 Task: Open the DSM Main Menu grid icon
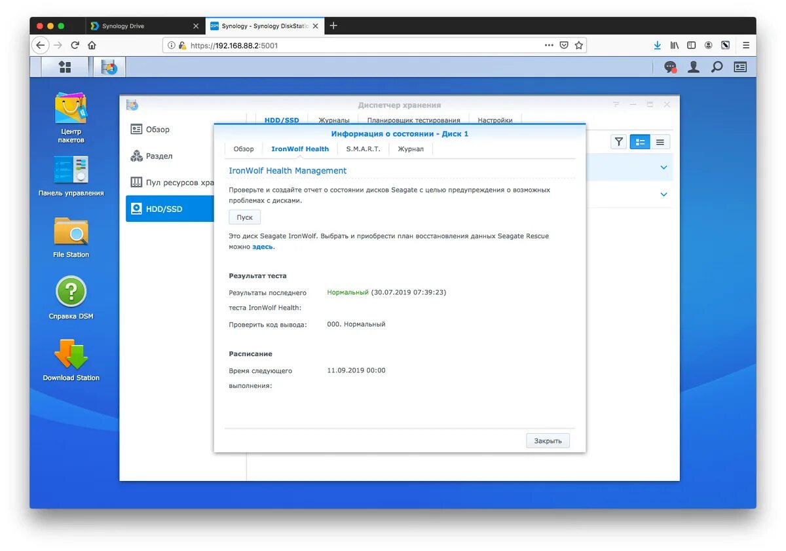click(65, 67)
